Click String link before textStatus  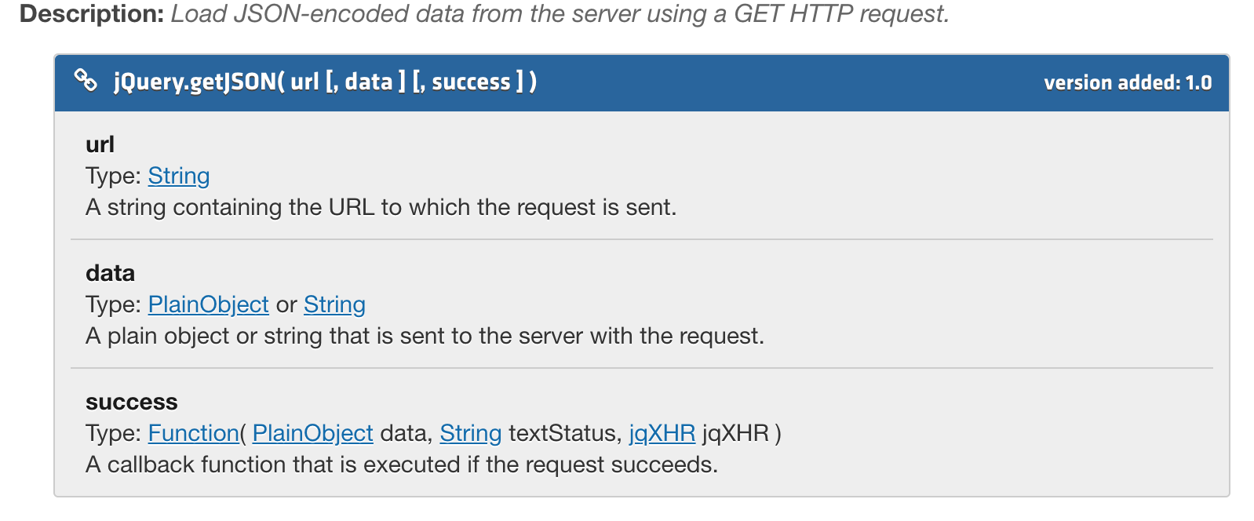pos(471,433)
